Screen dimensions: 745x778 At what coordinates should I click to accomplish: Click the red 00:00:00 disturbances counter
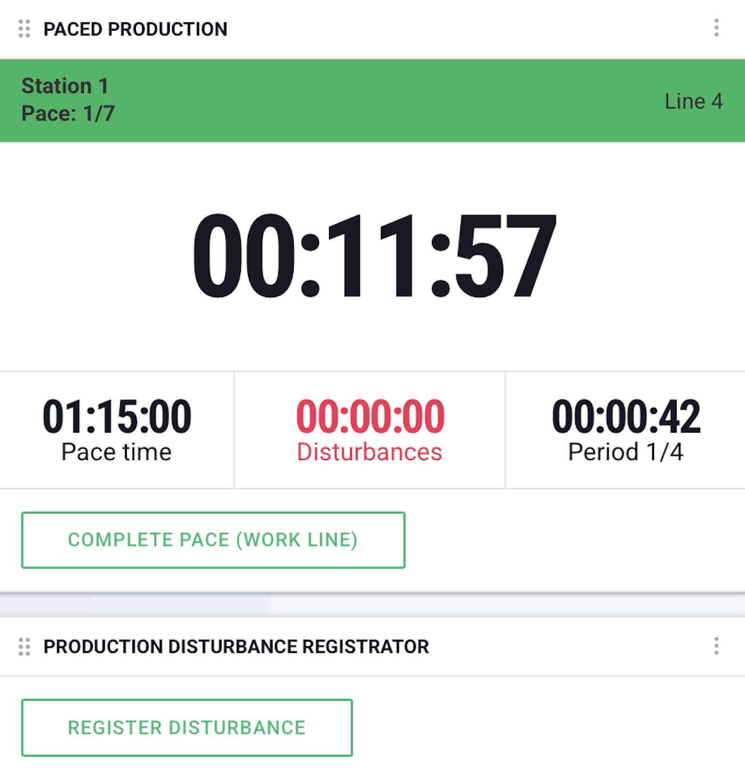[370, 416]
